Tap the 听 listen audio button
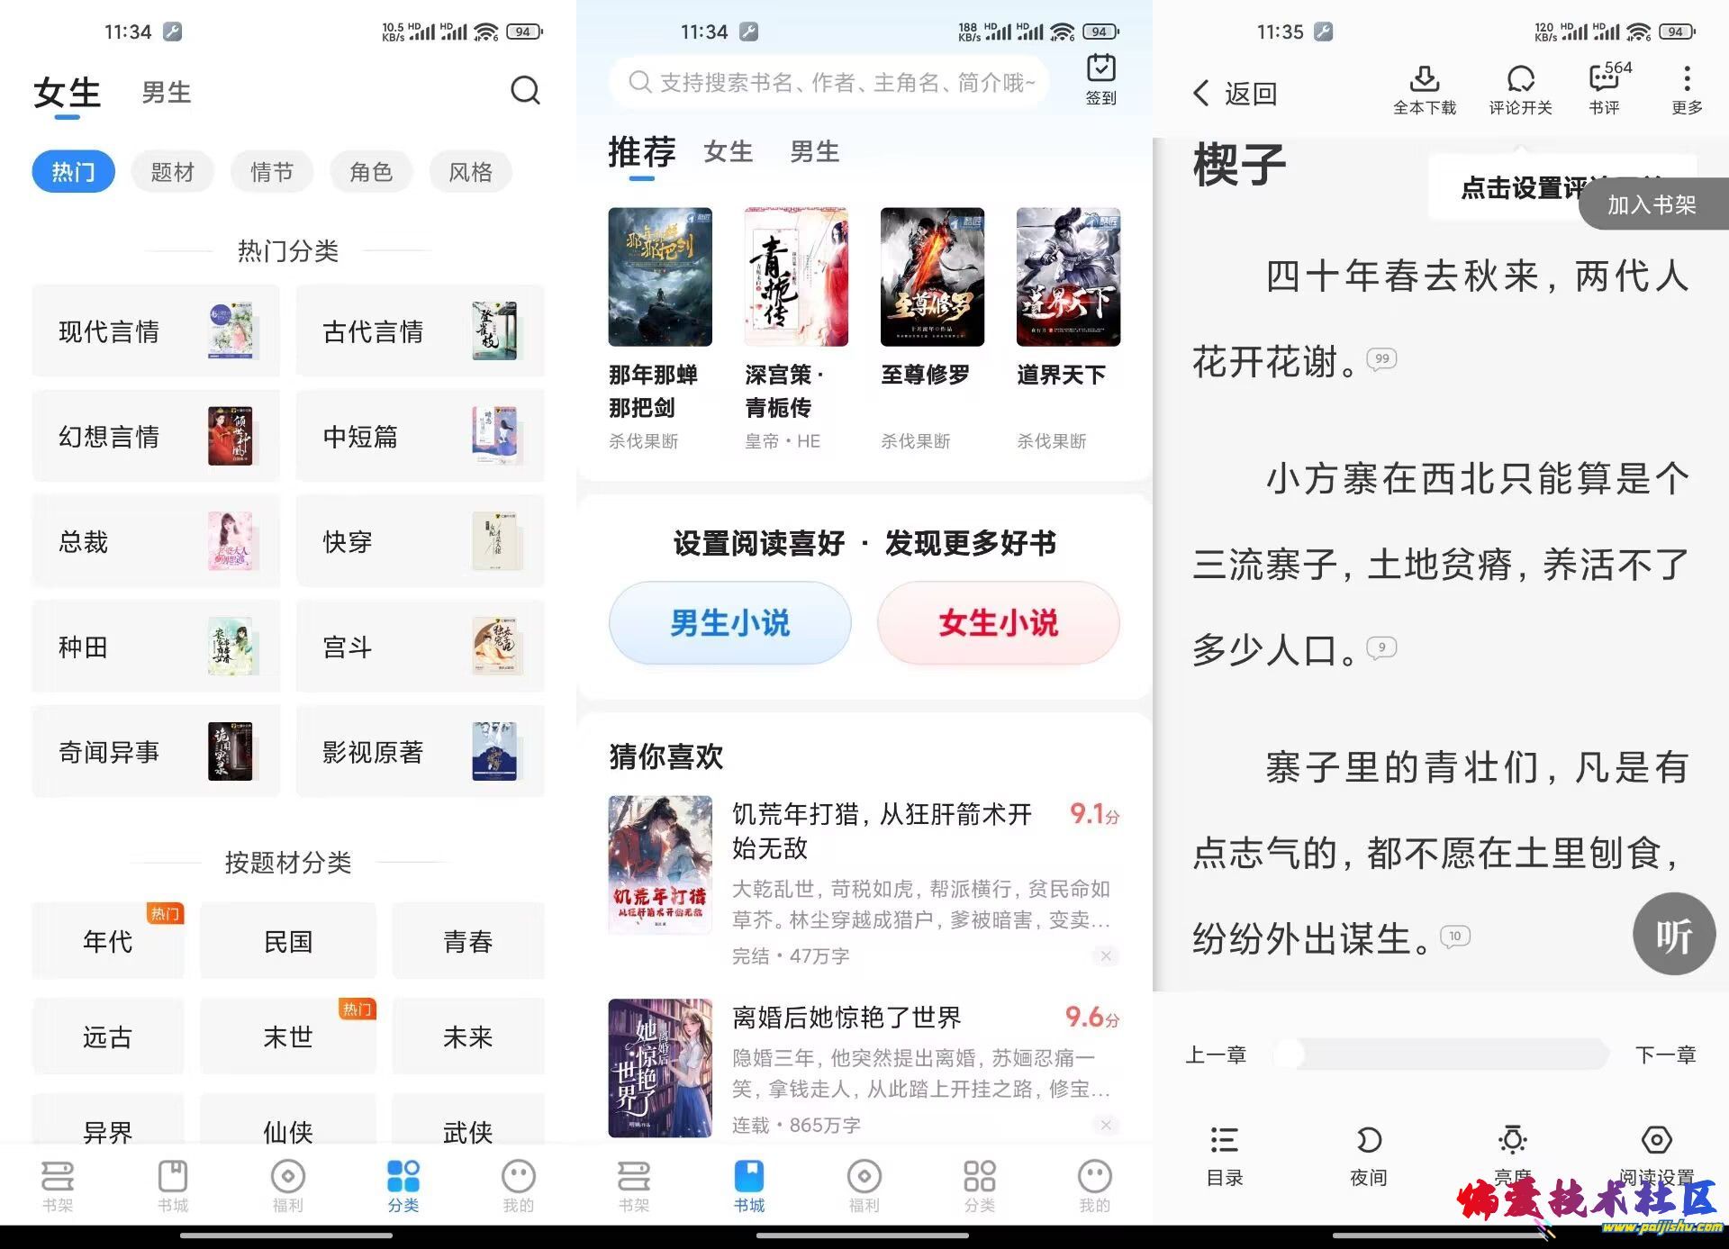 point(1674,934)
